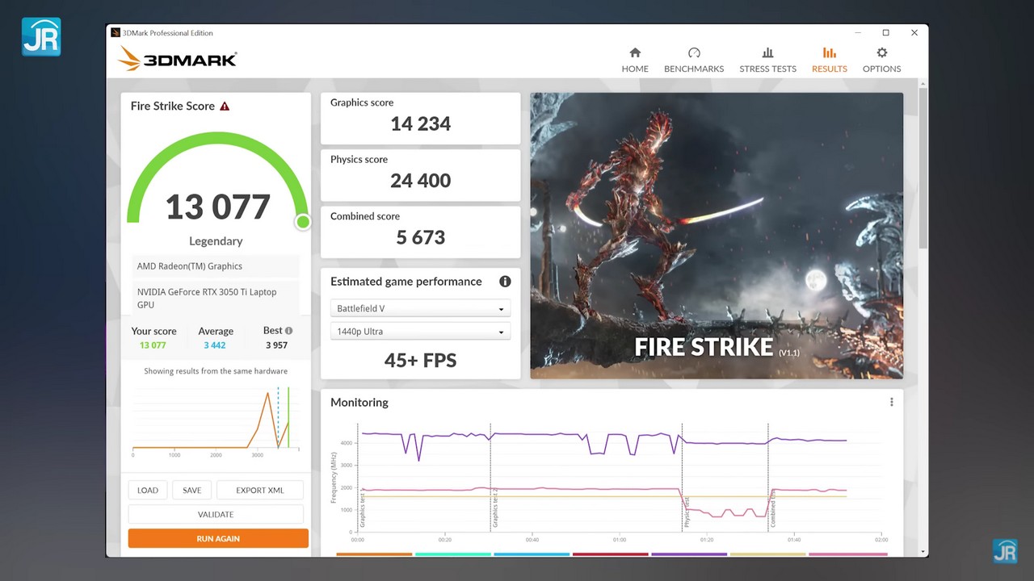
Task: Click the Save button
Action: [x=191, y=490]
